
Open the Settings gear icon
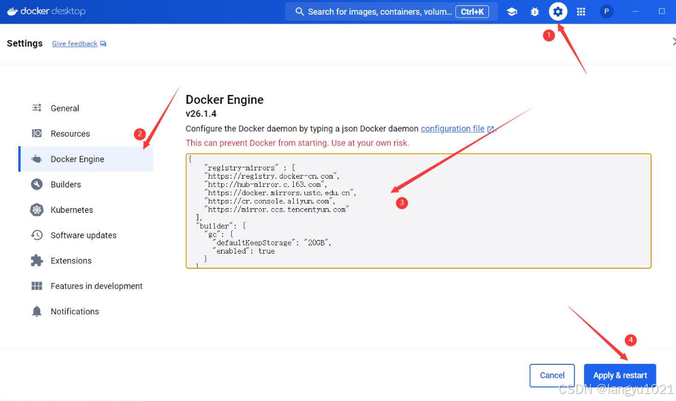point(557,12)
